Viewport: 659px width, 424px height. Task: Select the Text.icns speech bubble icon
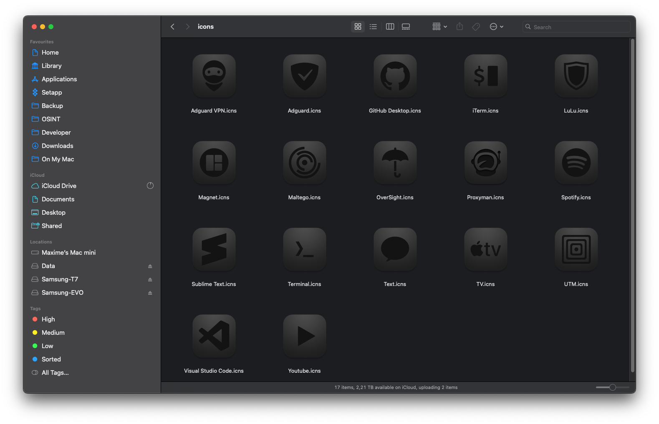click(x=395, y=250)
